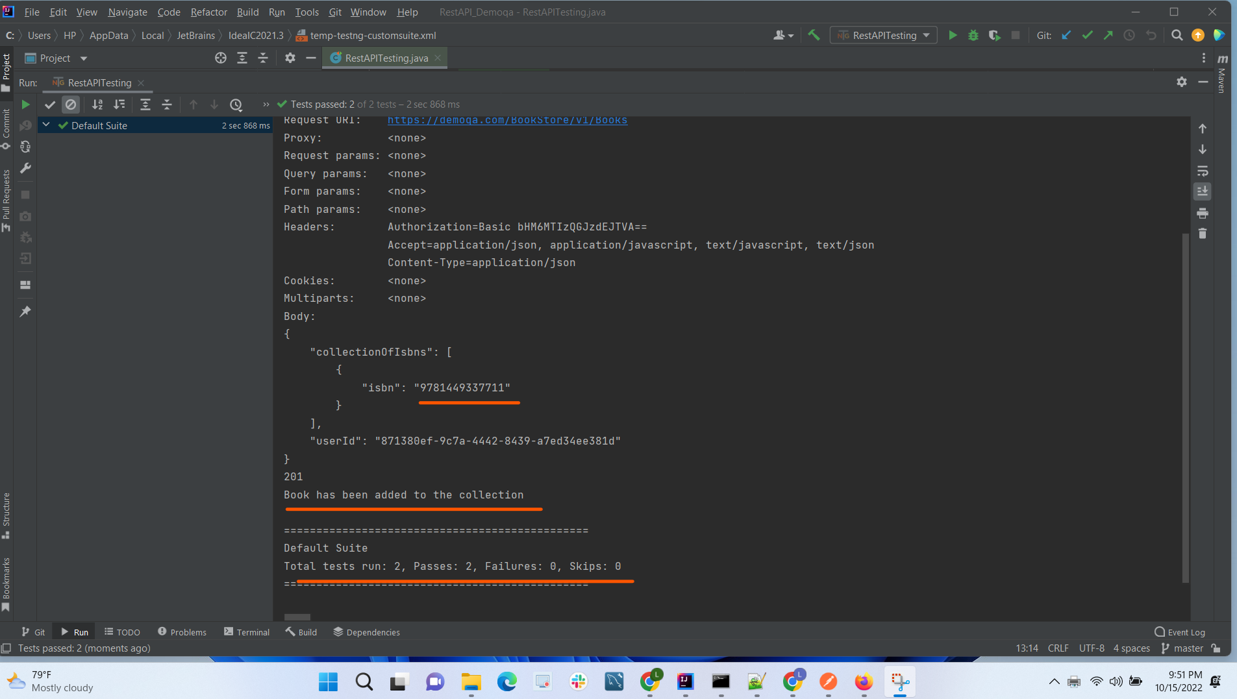Image resolution: width=1237 pixels, height=699 pixels.
Task: Open the RestAPITesting run configuration dropdown
Action: point(884,35)
